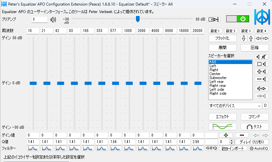Click the フラット化 button

[222, 39]
